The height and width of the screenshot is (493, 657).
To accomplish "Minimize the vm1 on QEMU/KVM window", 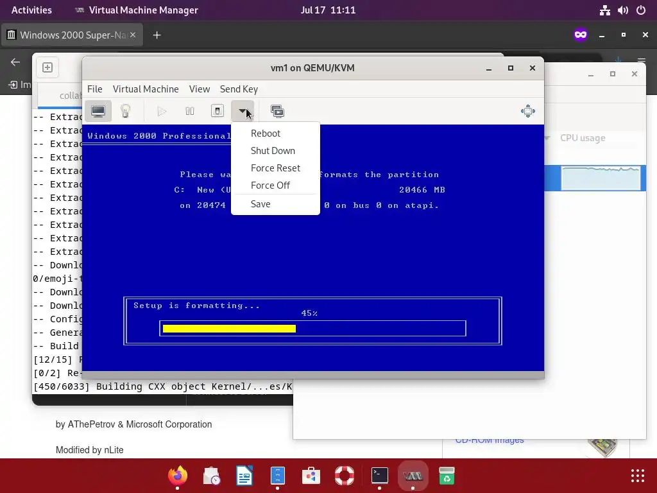I will (488, 68).
